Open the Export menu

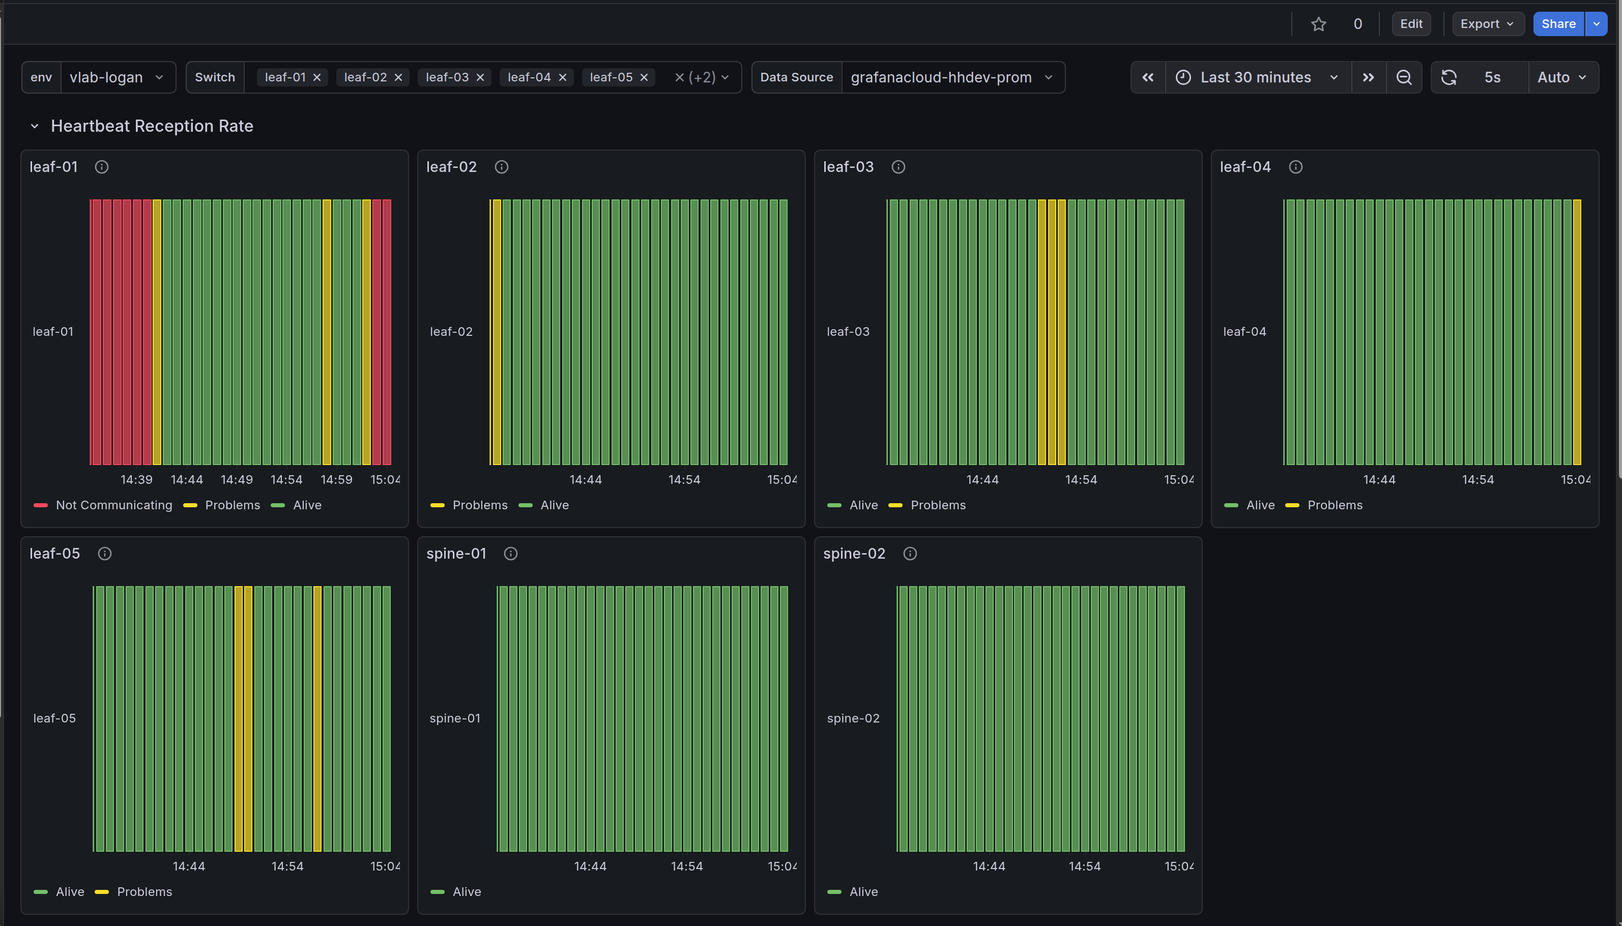1487,24
